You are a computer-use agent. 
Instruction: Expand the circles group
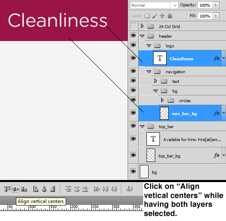(x=162, y=100)
